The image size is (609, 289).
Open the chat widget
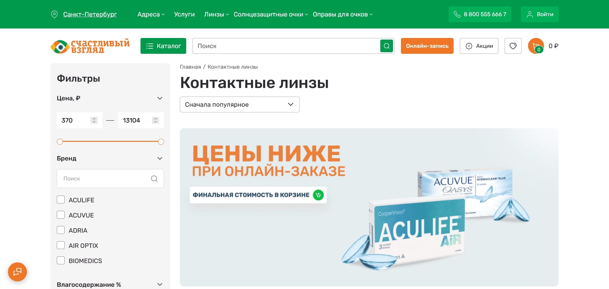point(17,272)
